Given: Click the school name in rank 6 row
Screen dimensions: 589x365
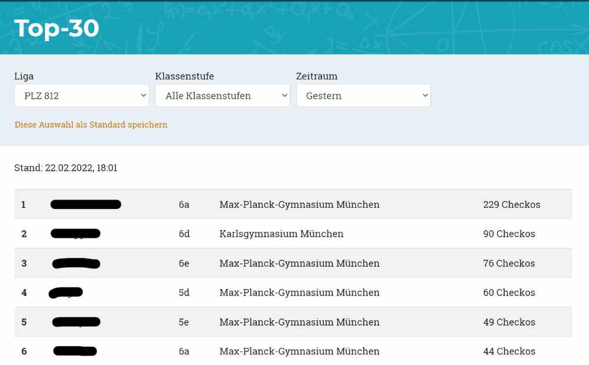Looking at the screenshot, I should [x=299, y=351].
